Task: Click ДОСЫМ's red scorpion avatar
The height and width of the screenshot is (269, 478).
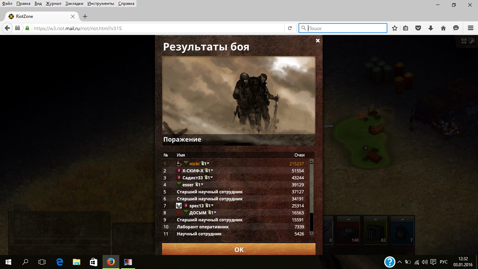Action: point(179,213)
